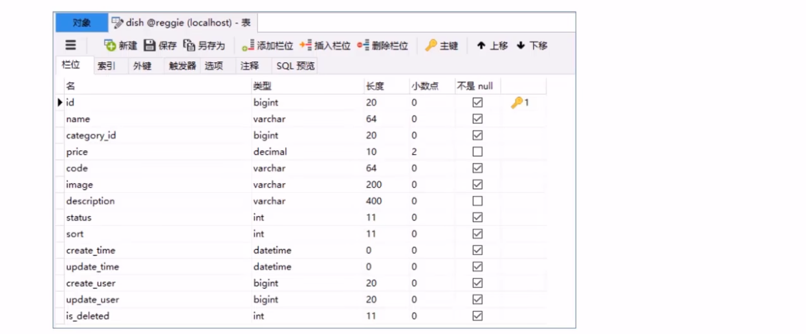
Task: Select the name field name cell
Action: [x=157, y=119]
